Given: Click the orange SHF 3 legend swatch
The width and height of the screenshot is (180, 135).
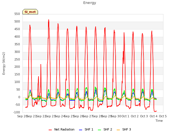Looking at the screenshot, I should [x=118, y=130].
